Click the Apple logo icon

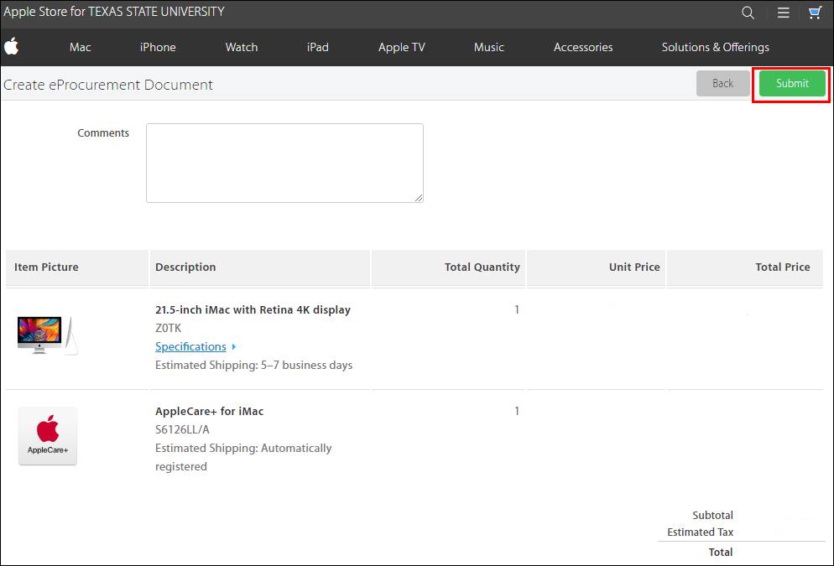coord(11,46)
